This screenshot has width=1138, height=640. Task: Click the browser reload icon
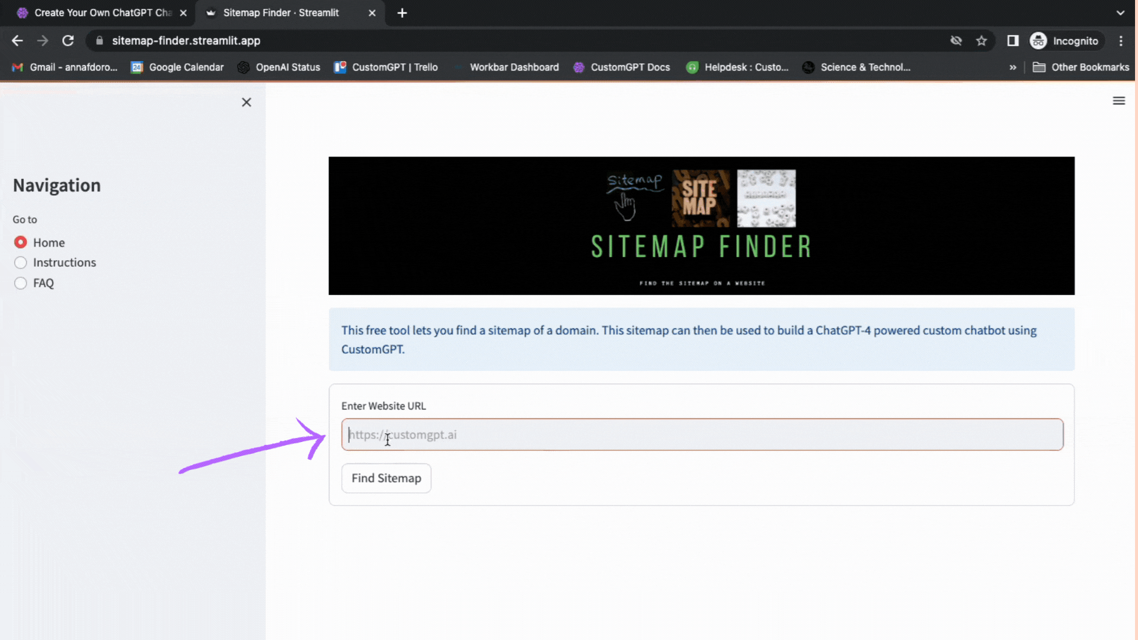coord(68,41)
